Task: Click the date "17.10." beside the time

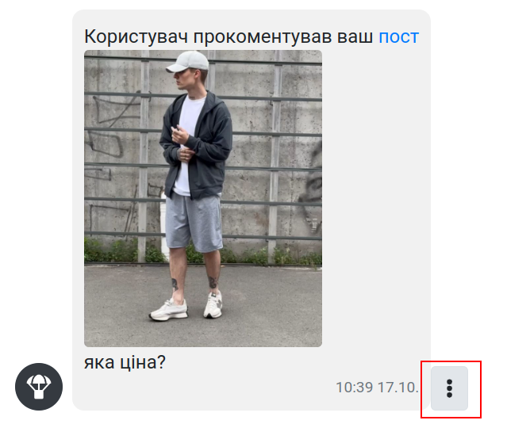Action: 398,388
